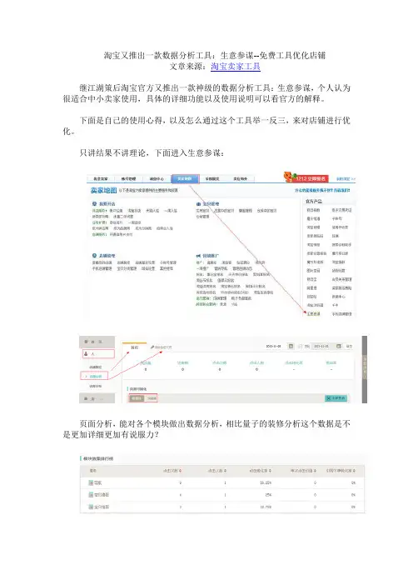Click the comparison date input field
This screenshot has height=585, width=413.
click(327, 346)
